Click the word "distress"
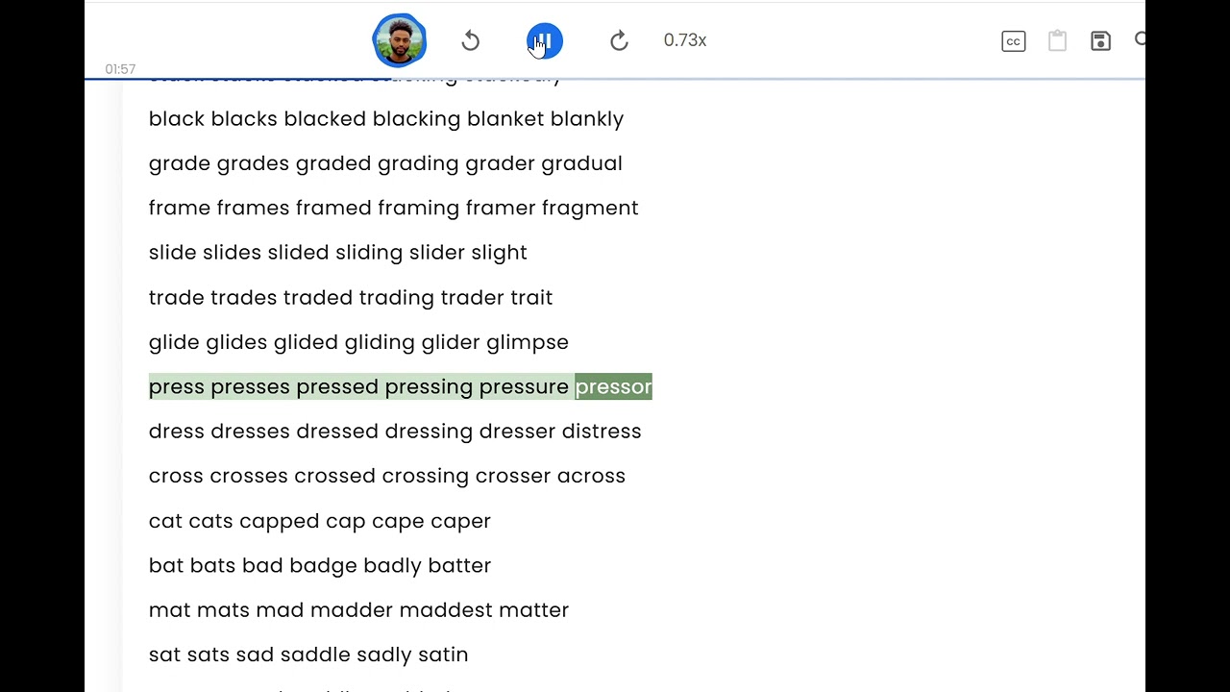Image resolution: width=1230 pixels, height=692 pixels. [602, 431]
